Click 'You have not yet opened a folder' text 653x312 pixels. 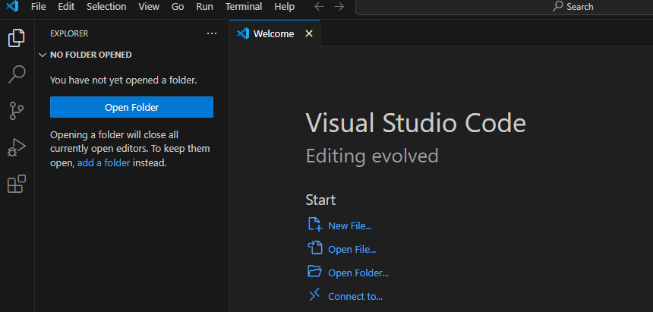pos(124,80)
